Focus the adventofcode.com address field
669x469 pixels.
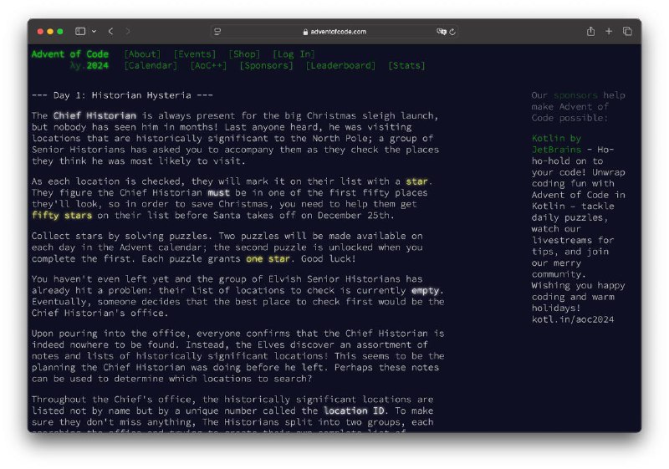click(334, 32)
